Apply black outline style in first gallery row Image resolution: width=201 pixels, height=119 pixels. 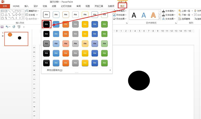click(x=46, y=15)
